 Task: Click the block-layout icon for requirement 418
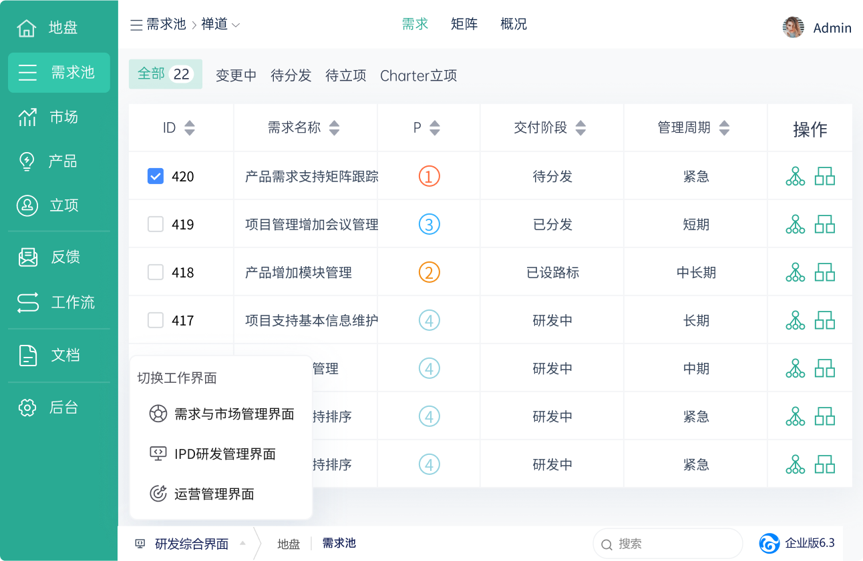click(x=825, y=272)
